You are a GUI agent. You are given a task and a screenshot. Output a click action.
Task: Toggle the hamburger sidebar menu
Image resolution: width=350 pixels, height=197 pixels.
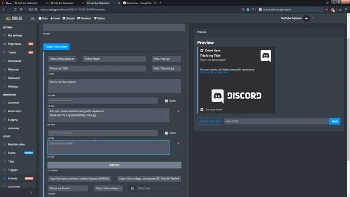pyautogui.click(x=33, y=18)
